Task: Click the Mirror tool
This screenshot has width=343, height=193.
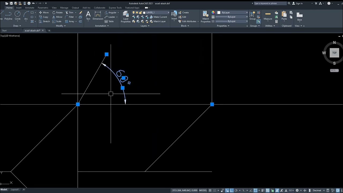Action: click(57, 17)
